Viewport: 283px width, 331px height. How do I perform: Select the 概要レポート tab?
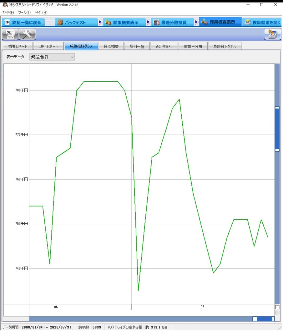pos(18,46)
